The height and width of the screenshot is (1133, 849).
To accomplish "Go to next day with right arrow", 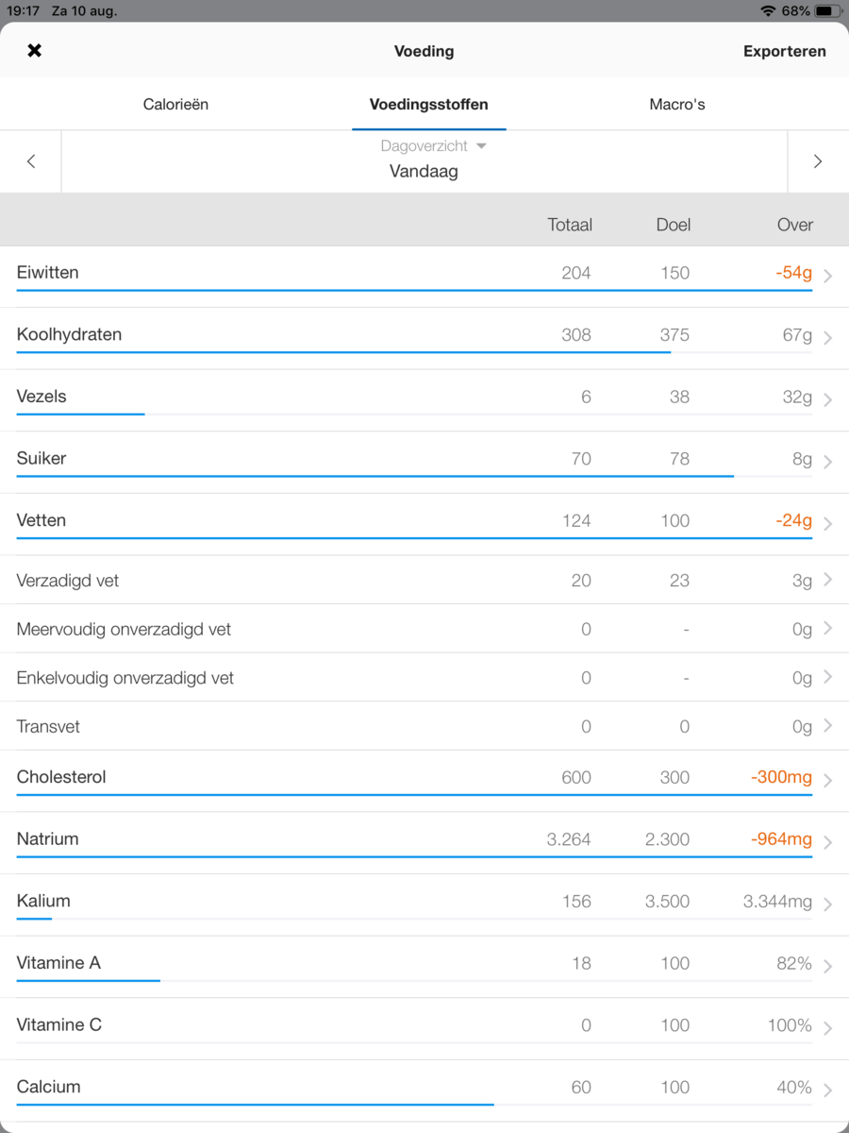I will point(817,161).
